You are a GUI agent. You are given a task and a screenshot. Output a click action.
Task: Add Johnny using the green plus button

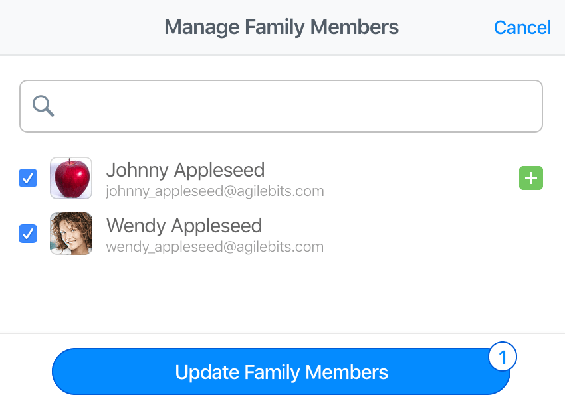click(x=531, y=178)
